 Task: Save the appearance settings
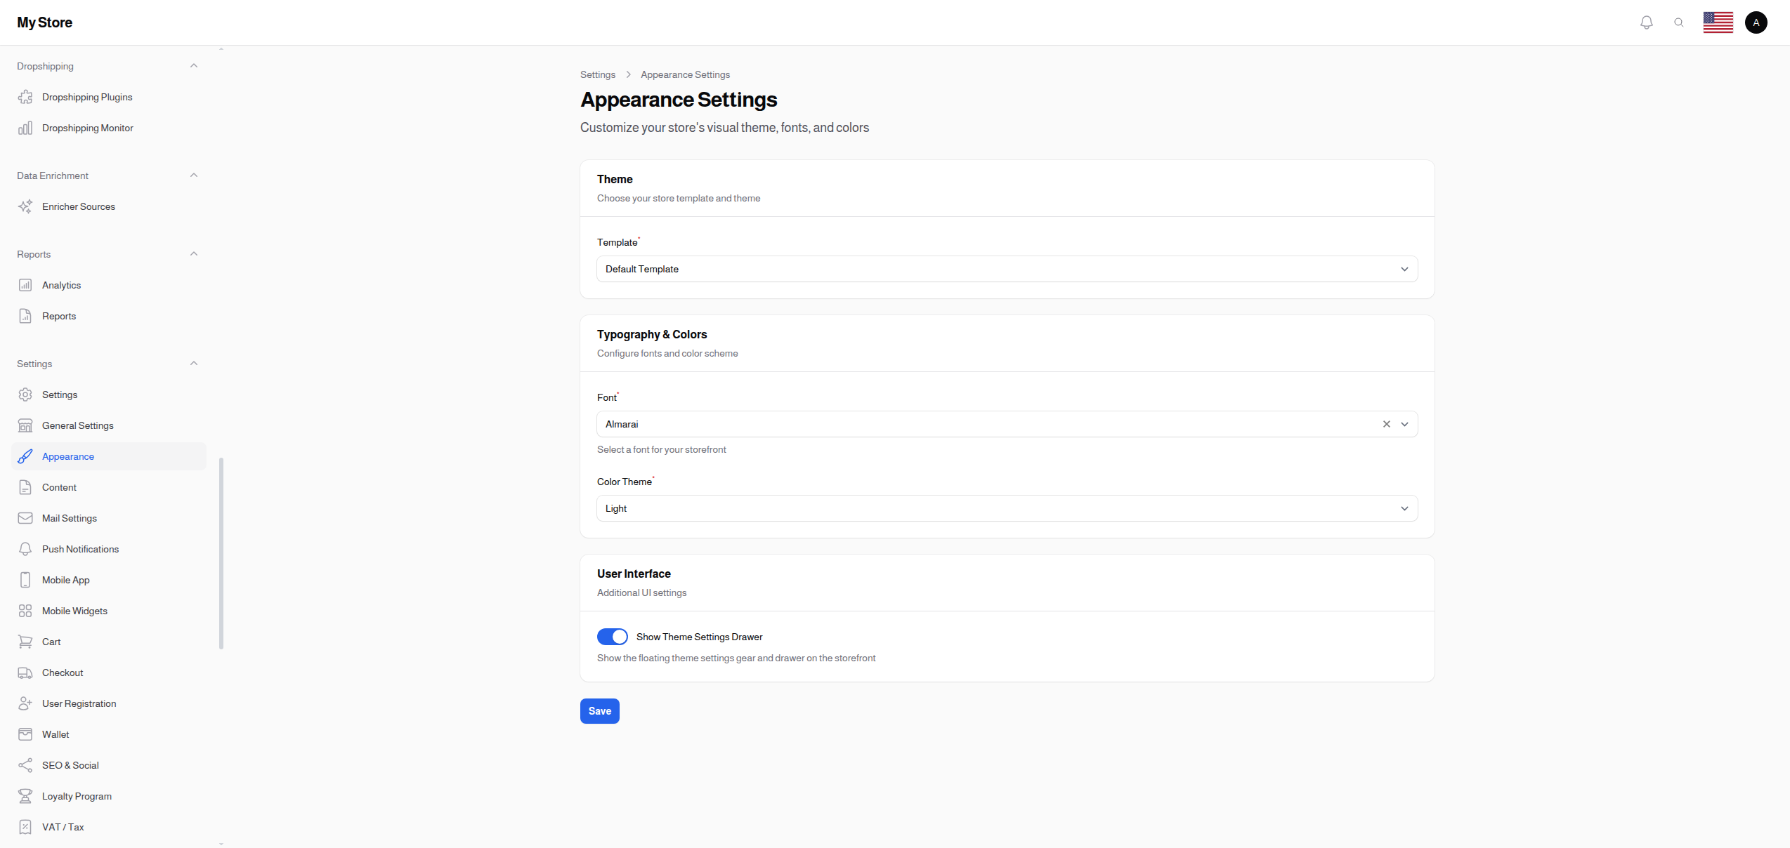click(599, 710)
